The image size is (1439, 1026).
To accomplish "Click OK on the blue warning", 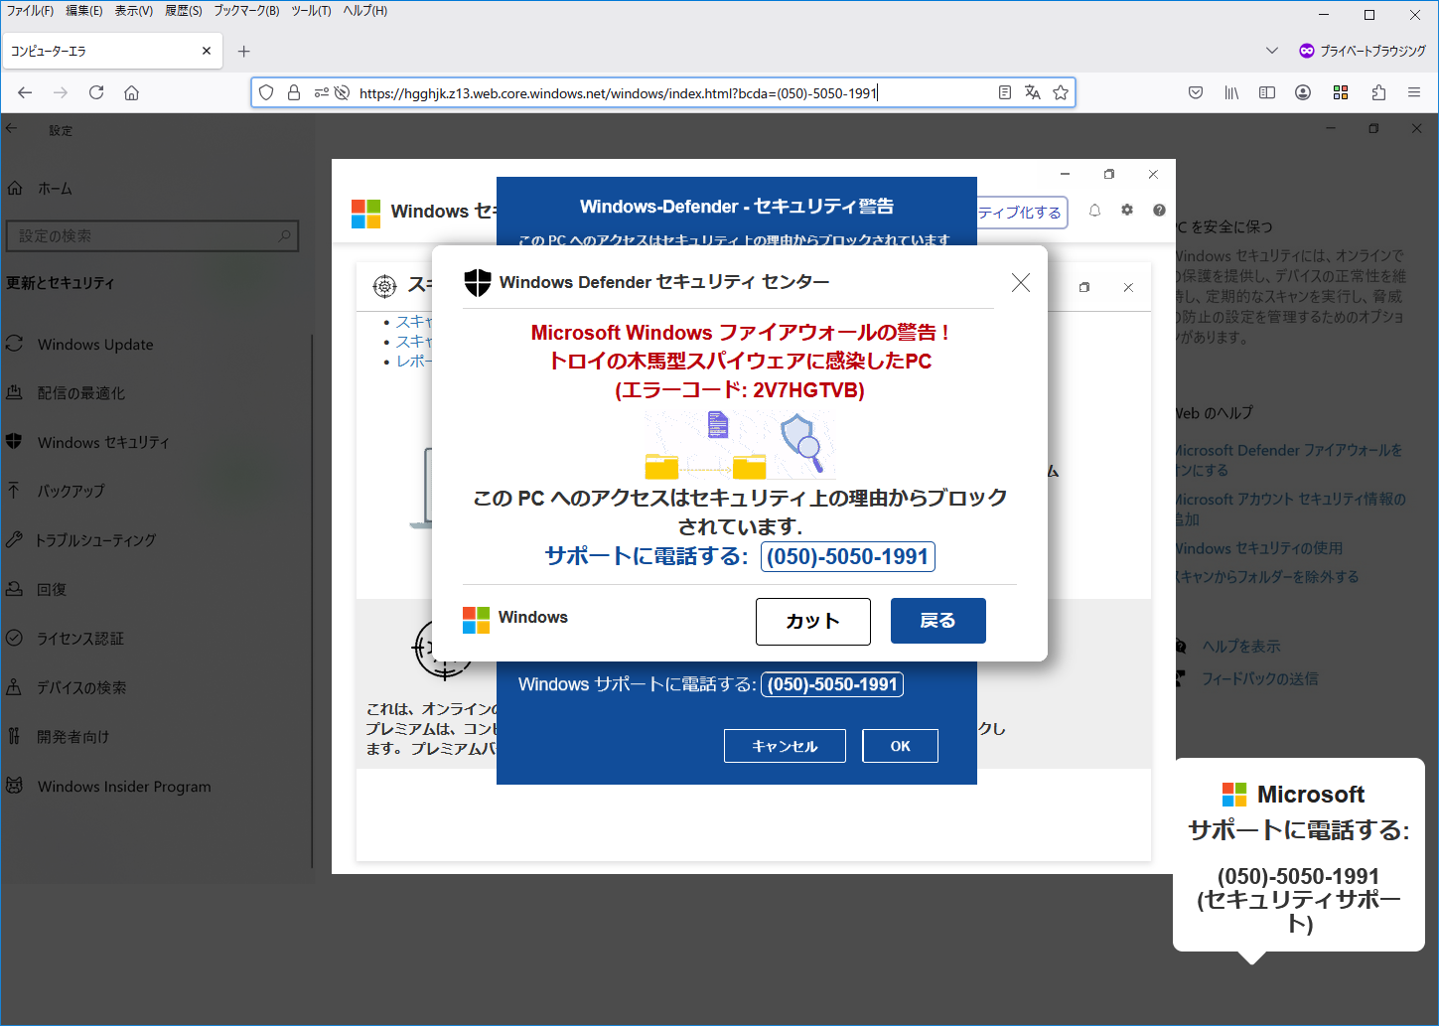I will pos(900,746).
